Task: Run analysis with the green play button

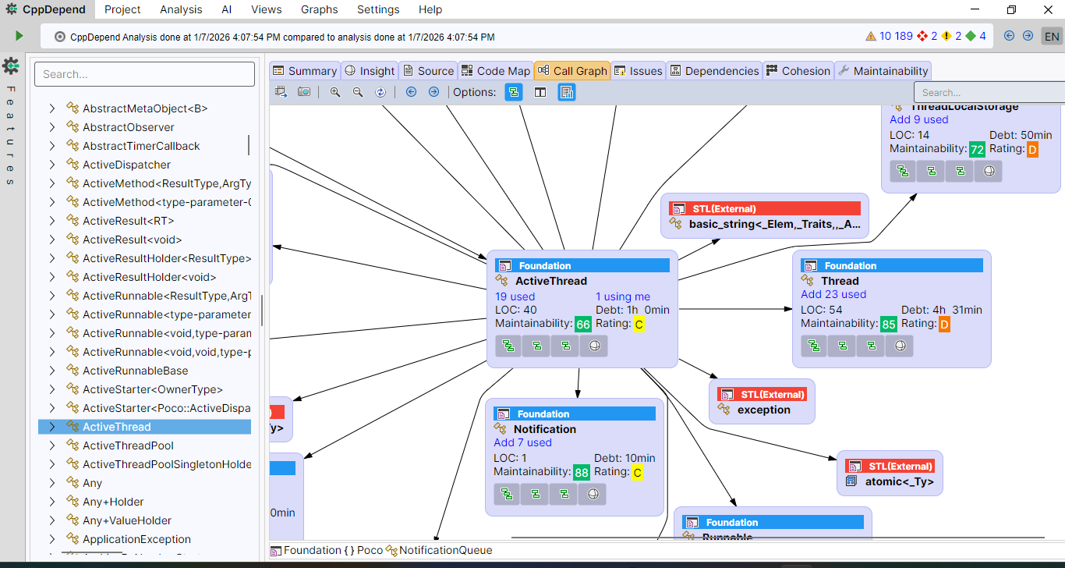Action: click(19, 36)
